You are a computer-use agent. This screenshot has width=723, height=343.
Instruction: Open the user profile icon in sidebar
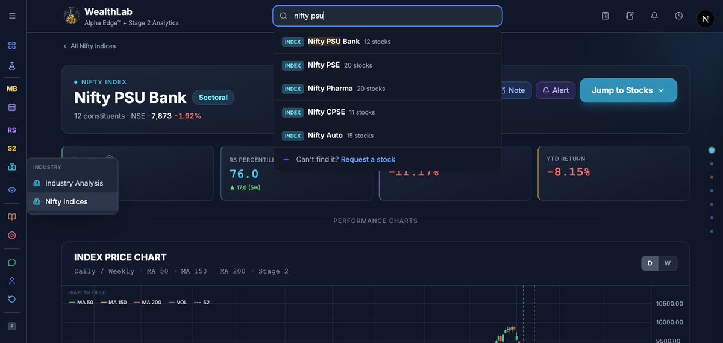tap(12, 281)
